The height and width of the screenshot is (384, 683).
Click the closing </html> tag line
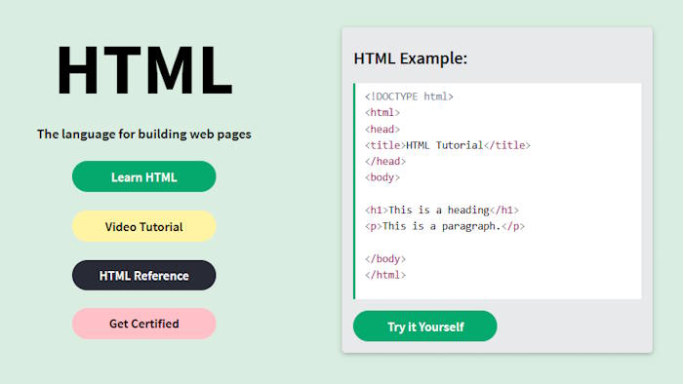click(385, 275)
